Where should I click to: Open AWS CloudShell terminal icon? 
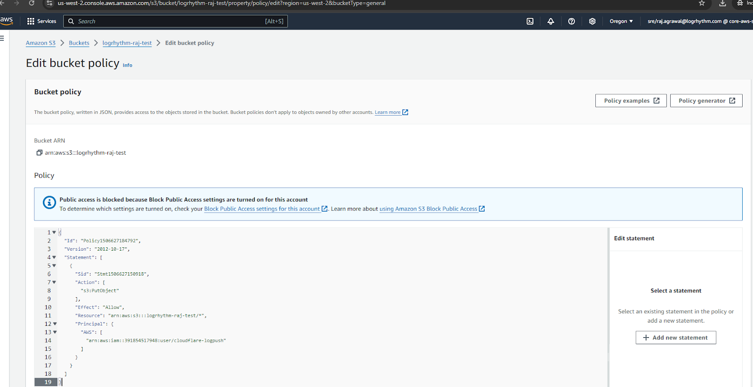[x=530, y=21]
